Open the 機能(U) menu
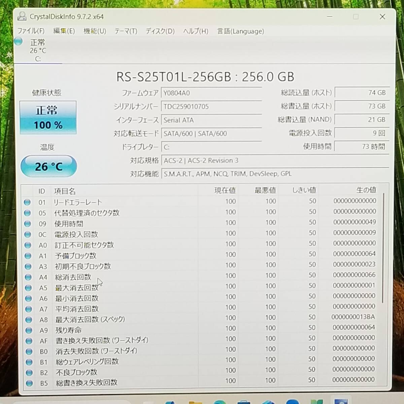The height and width of the screenshot is (404, 404). click(x=95, y=31)
